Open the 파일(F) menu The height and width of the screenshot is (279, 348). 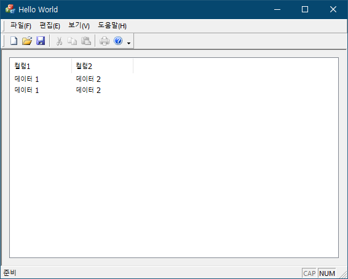point(21,26)
